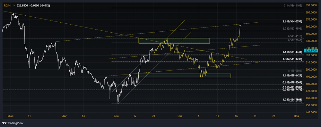Click the 460.0000 price axis label
The image size is (321, 127).
pos(311,98)
